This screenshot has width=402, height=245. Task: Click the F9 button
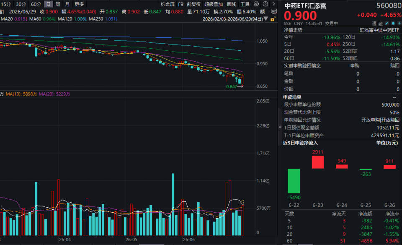pyautogui.click(x=181, y=4)
